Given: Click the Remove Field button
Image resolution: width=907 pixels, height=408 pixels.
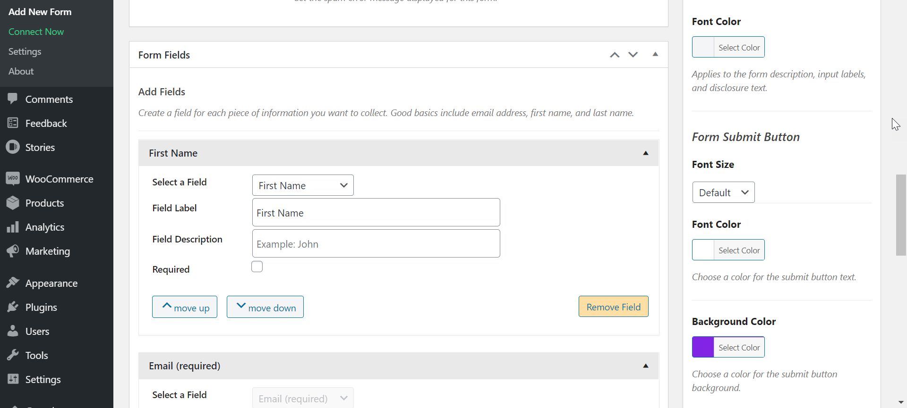Looking at the screenshot, I should [613, 307].
